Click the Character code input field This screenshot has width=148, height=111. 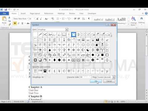[x=85, y=77]
